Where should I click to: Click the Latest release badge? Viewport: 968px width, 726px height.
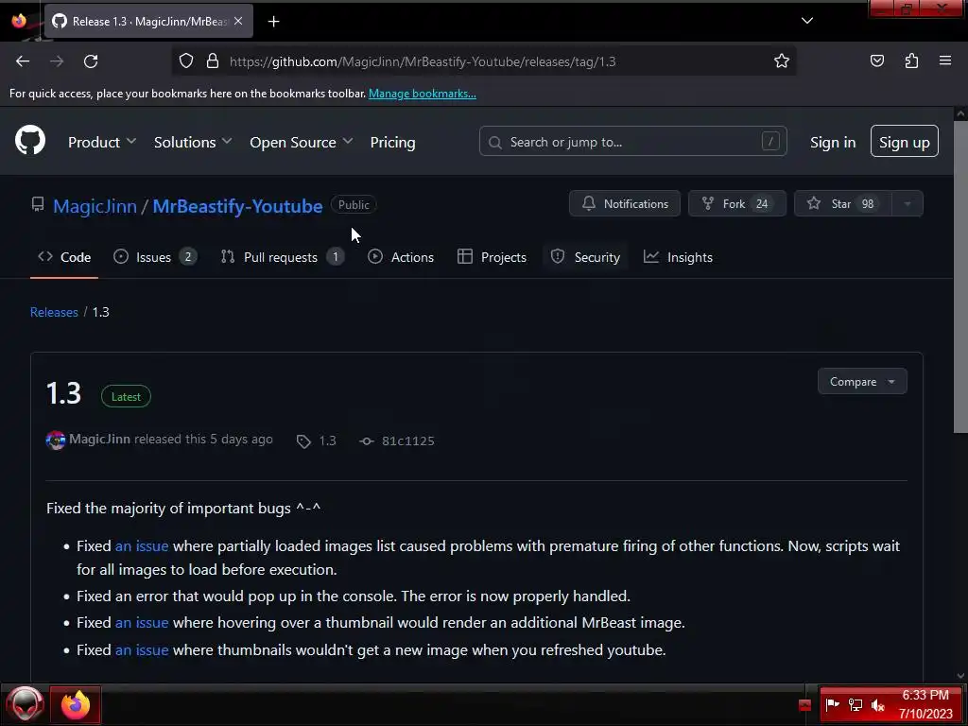(126, 396)
